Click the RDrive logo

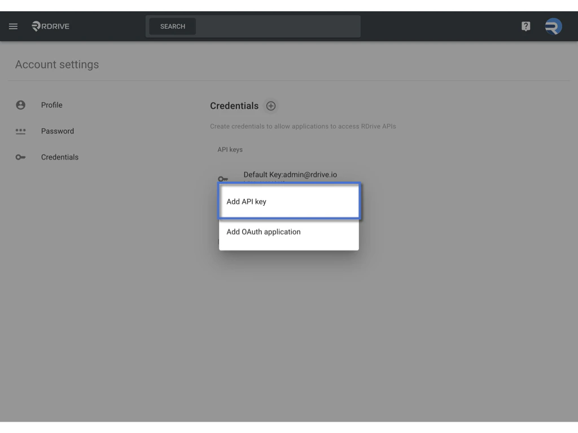coord(50,26)
